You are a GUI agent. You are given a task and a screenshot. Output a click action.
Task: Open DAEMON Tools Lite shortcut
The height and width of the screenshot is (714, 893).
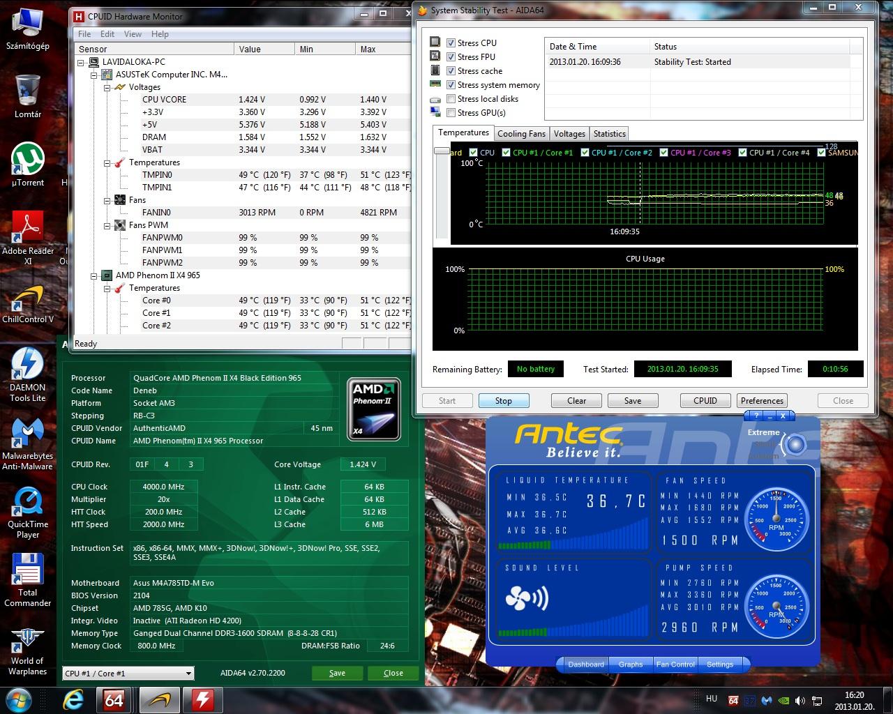pos(28,374)
